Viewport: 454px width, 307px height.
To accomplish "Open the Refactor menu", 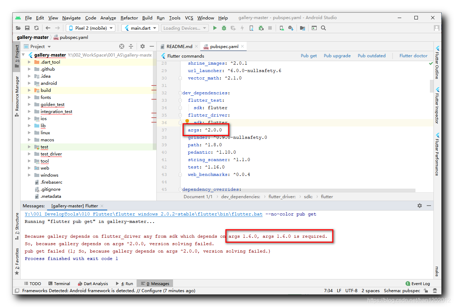I will [x=129, y=18].
